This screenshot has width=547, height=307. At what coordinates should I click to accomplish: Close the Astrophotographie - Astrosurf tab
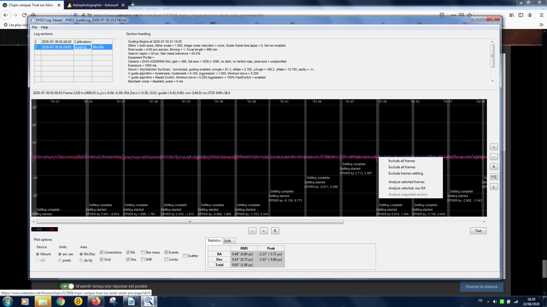pyautogui.click(x=123, y=5)
